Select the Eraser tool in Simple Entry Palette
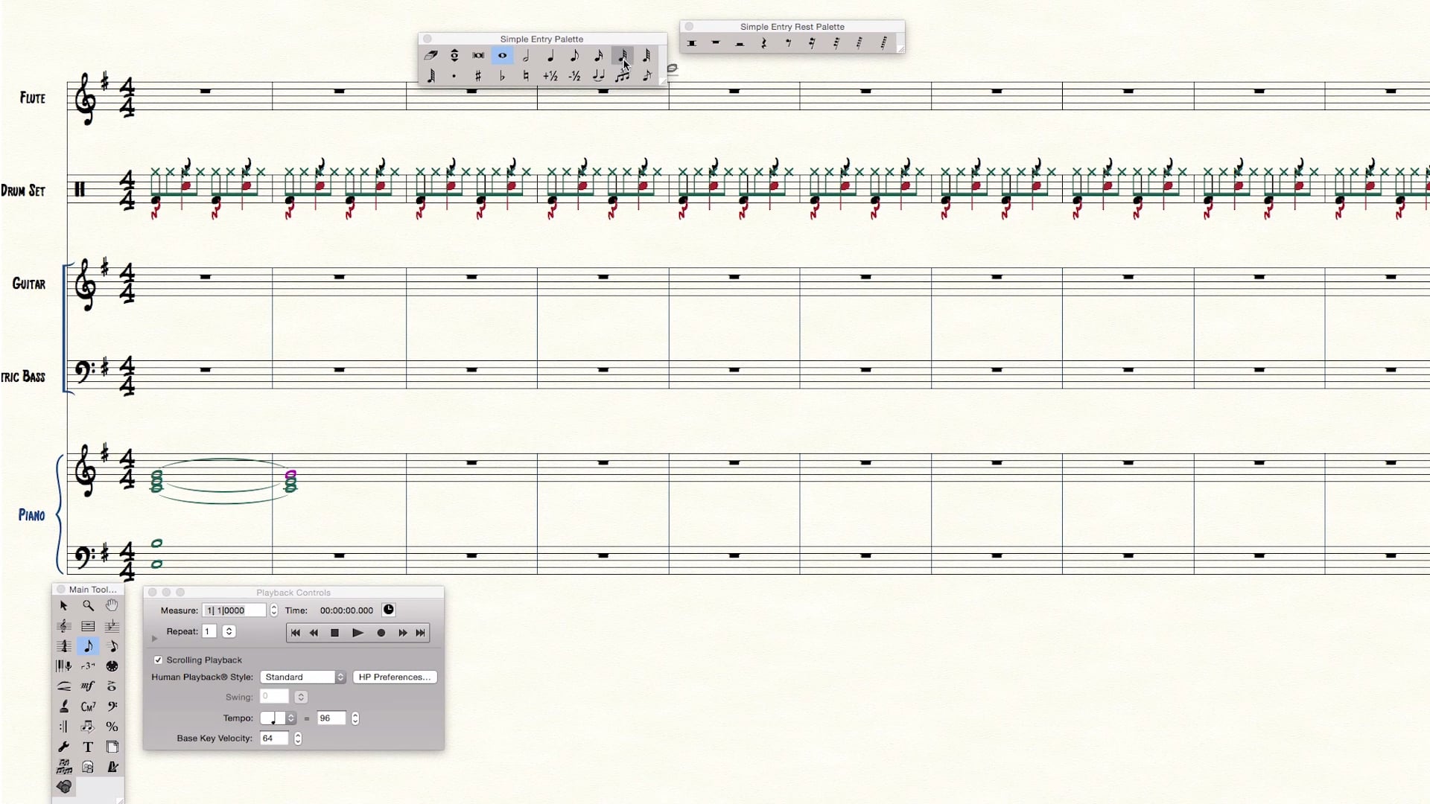 (430, 56)
